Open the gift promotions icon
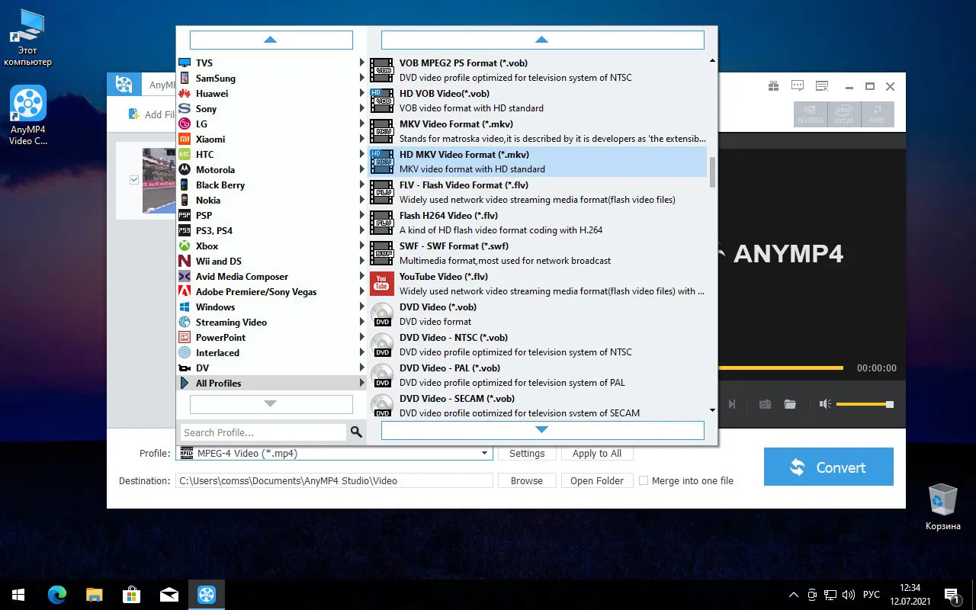The height and width of the screenshot is (610, 976). tap(773, 86)
